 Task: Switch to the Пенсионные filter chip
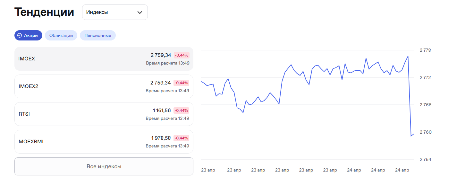(98, 35)
